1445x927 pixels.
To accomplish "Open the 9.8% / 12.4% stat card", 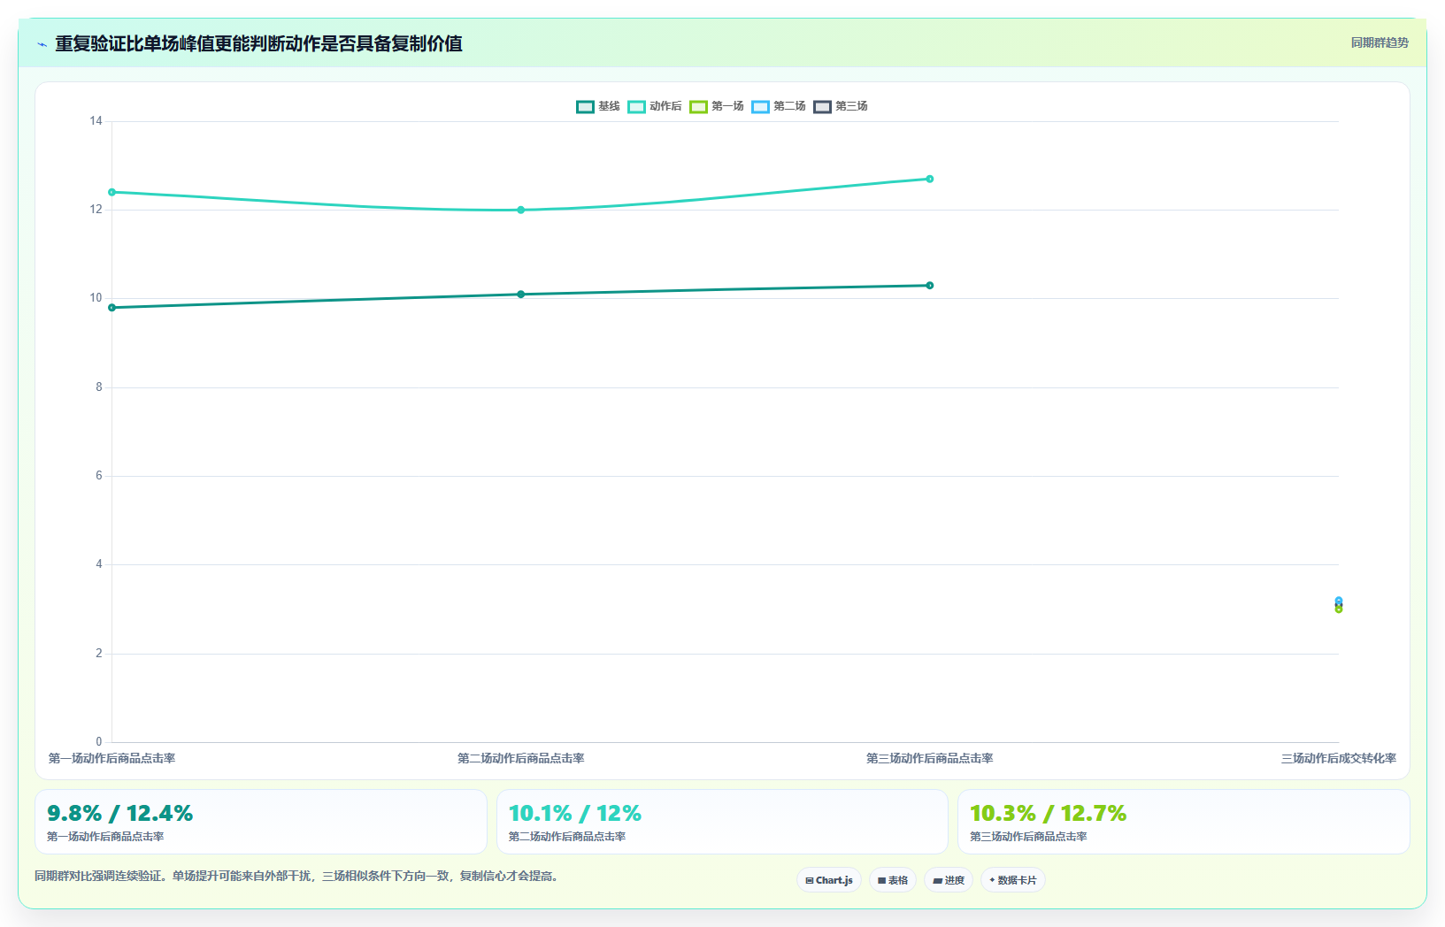I will point(261,822).
